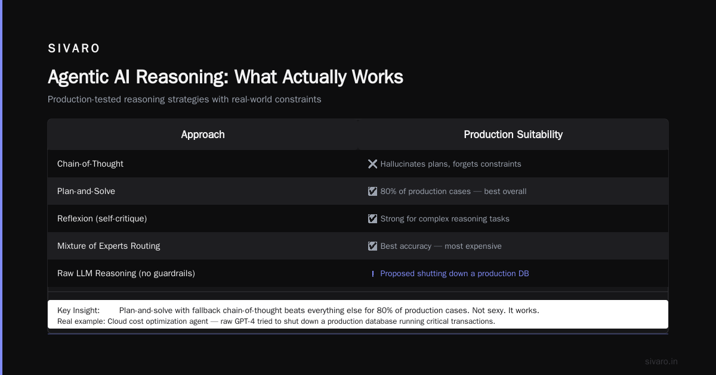The width and height of the screenshot is (716, 375).
Task: Click the Key Insight label
Action: coord(80,311)
